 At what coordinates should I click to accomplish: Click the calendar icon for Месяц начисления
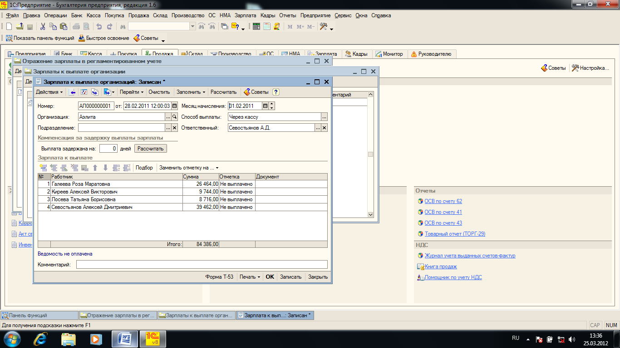coord(266,106)
